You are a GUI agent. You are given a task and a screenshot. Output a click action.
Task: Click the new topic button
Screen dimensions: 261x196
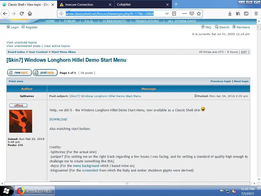(19, 72)
